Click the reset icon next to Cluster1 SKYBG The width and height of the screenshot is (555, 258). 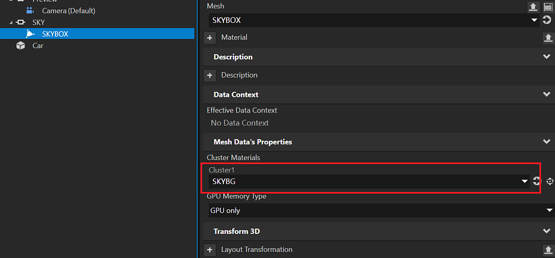[536, 181]
